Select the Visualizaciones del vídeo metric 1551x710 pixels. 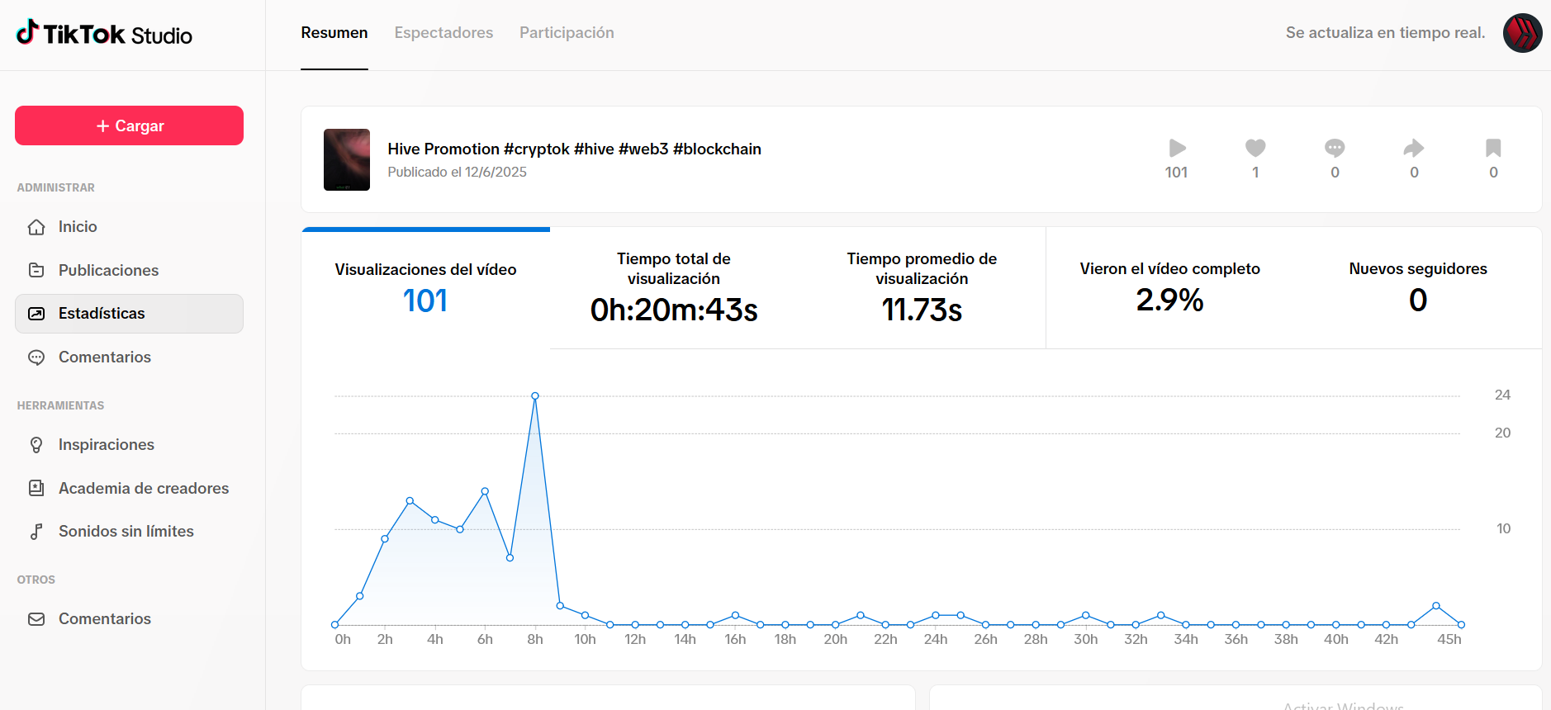[426, 288]
